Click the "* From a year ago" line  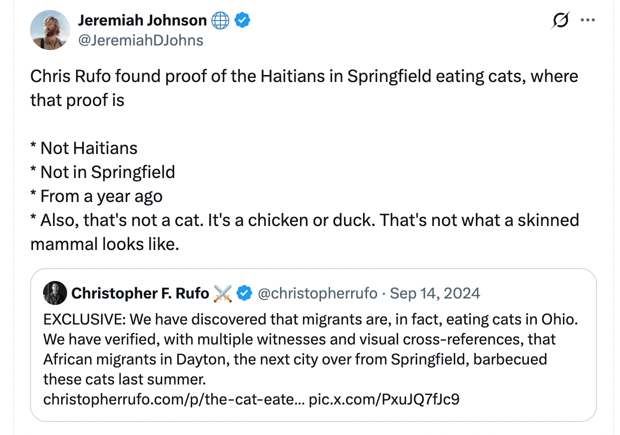(96, 196)
